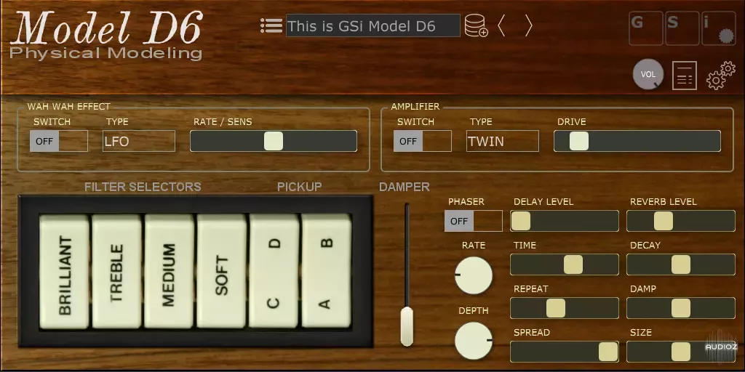Toggle the MEDIUM filter rocker
The image size is (745, 372).
pyautogui.click(x=169, y=271)
